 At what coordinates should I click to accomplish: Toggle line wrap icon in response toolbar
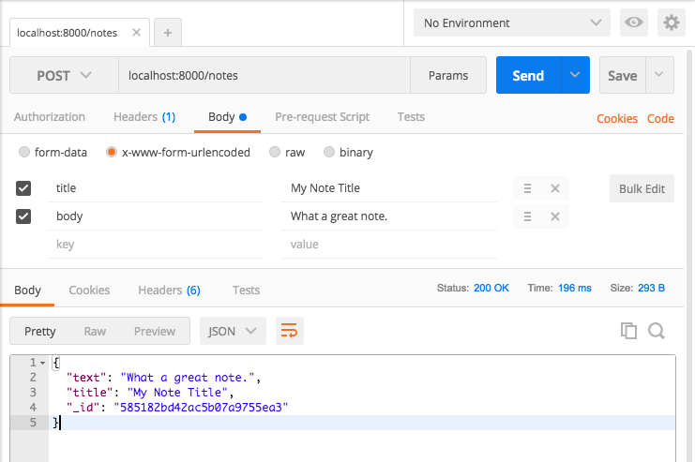(289, 331)
